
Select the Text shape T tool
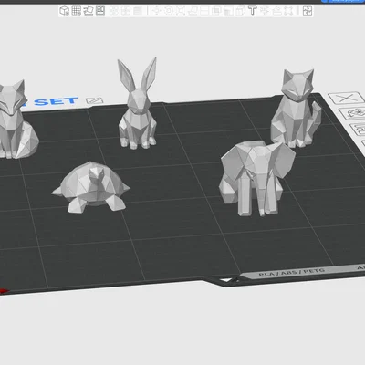coord(253,11)
